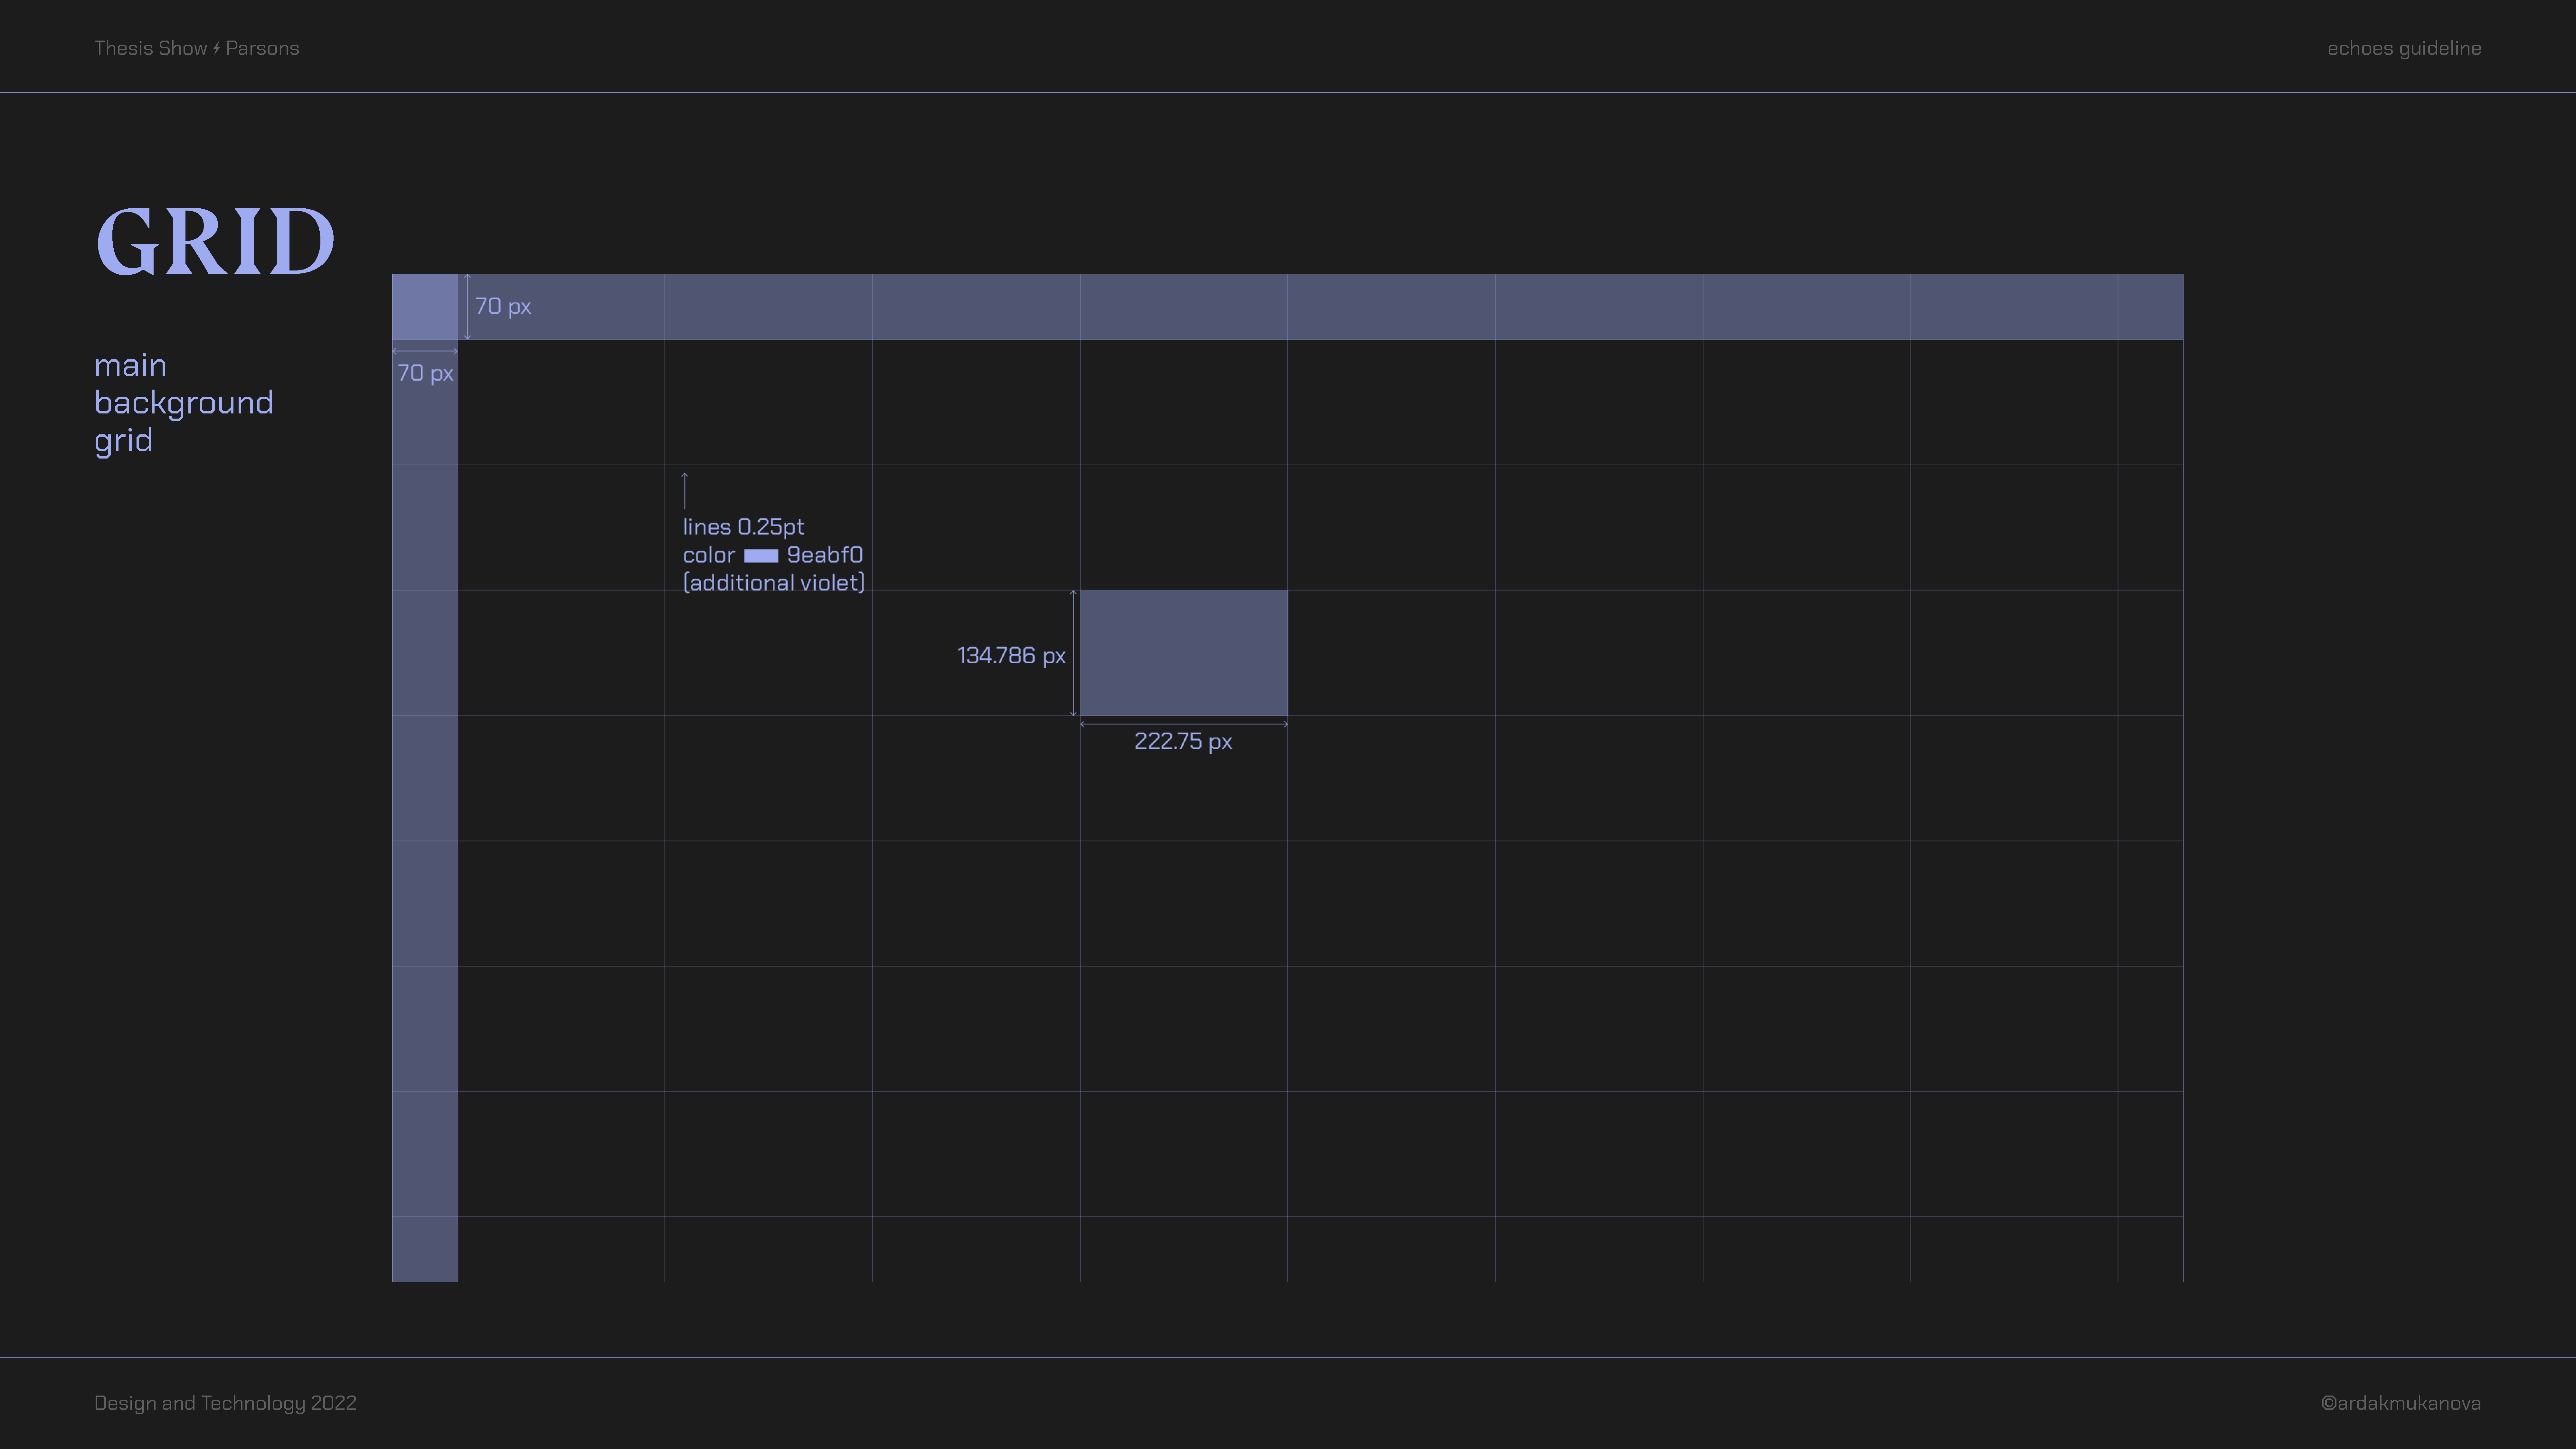This screenshot has width=2576, height=1449.
Task: Select the highlighted filled grid cell
Action: click(1184, 653)
